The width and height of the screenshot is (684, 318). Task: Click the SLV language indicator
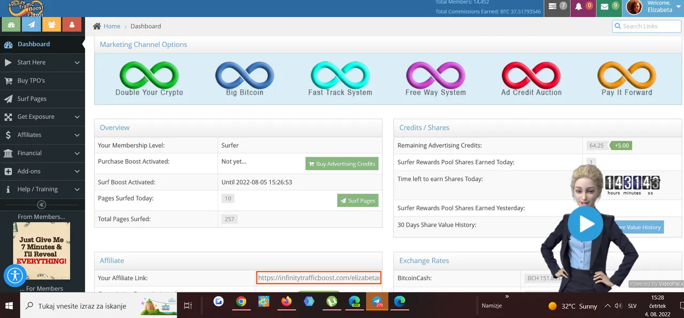point(632,306)
